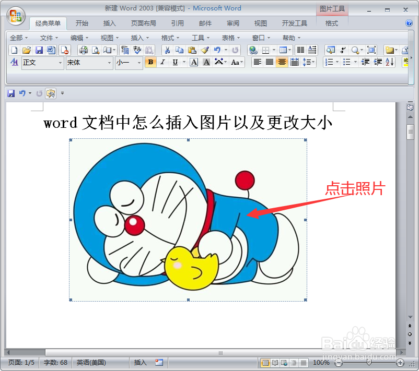Click the Spelling and Grammar check icon
The height and width of the screenshot is (371, 419).
pos(137,50)
